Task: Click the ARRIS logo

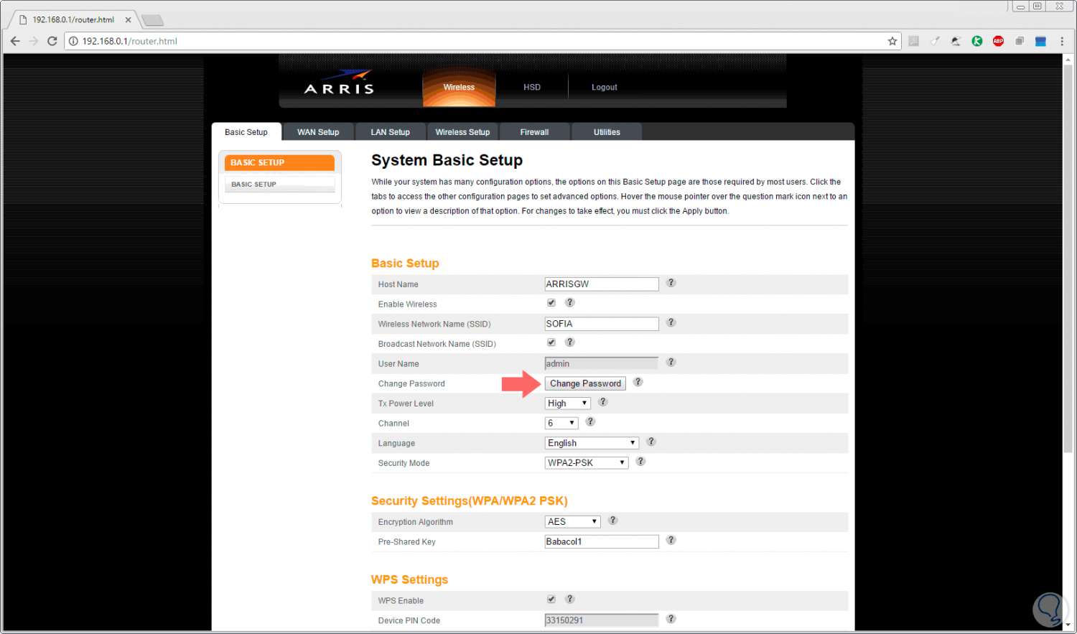Action: (340, 83)
